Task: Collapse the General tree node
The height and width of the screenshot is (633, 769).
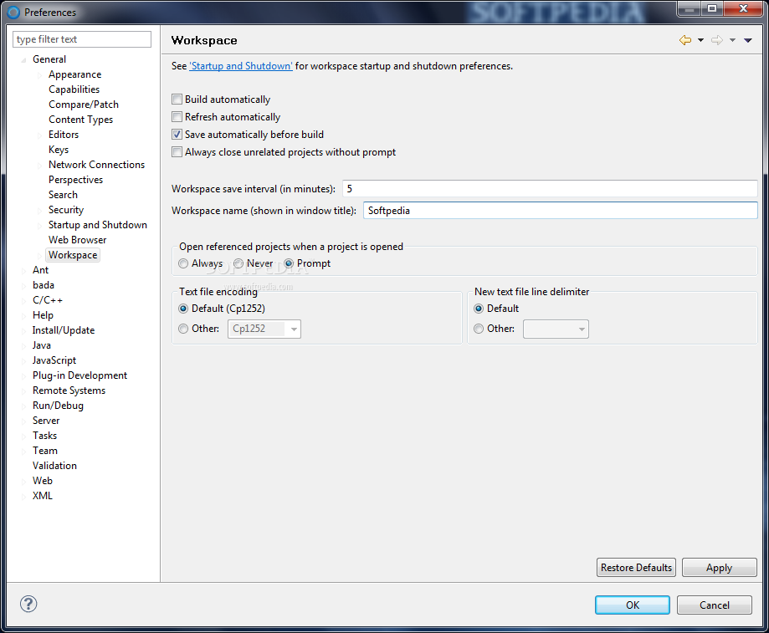Action: tap(23, 59)
